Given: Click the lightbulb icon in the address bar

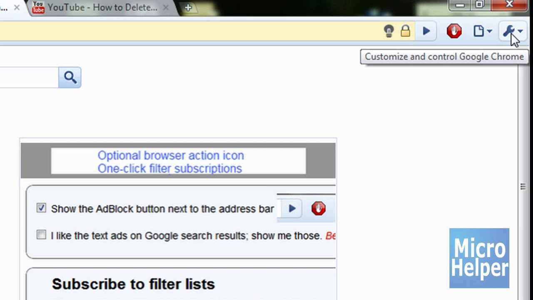Looking at the screenshot, I should click(389, 31).
